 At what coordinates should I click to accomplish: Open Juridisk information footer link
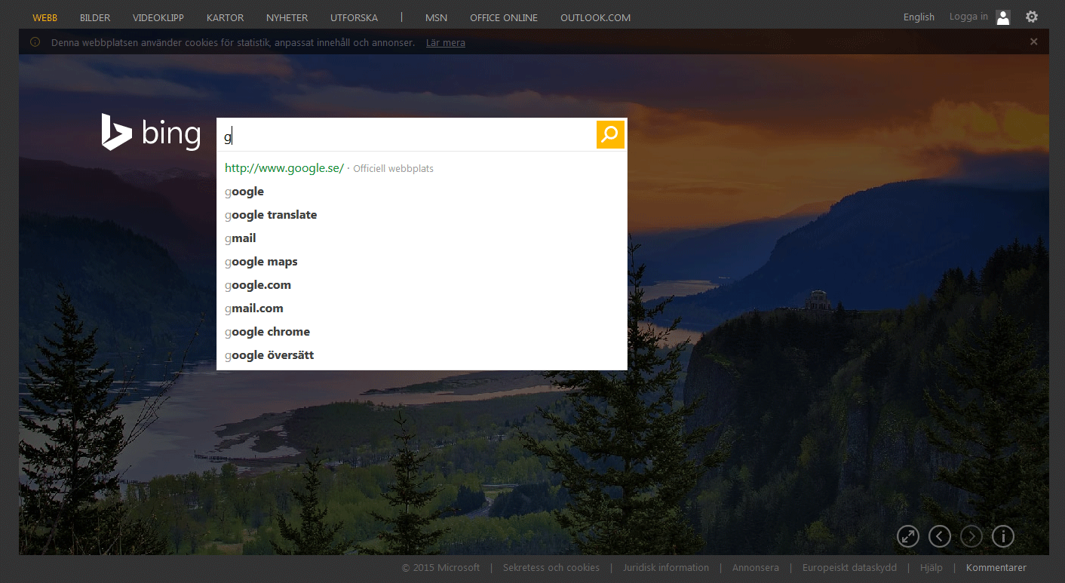click(x=666, y=568)
